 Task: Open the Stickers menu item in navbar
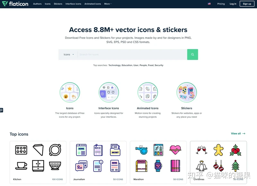(58, 4)
